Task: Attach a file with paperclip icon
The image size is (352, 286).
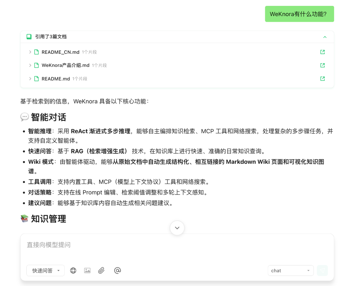Action: point(101,270)
